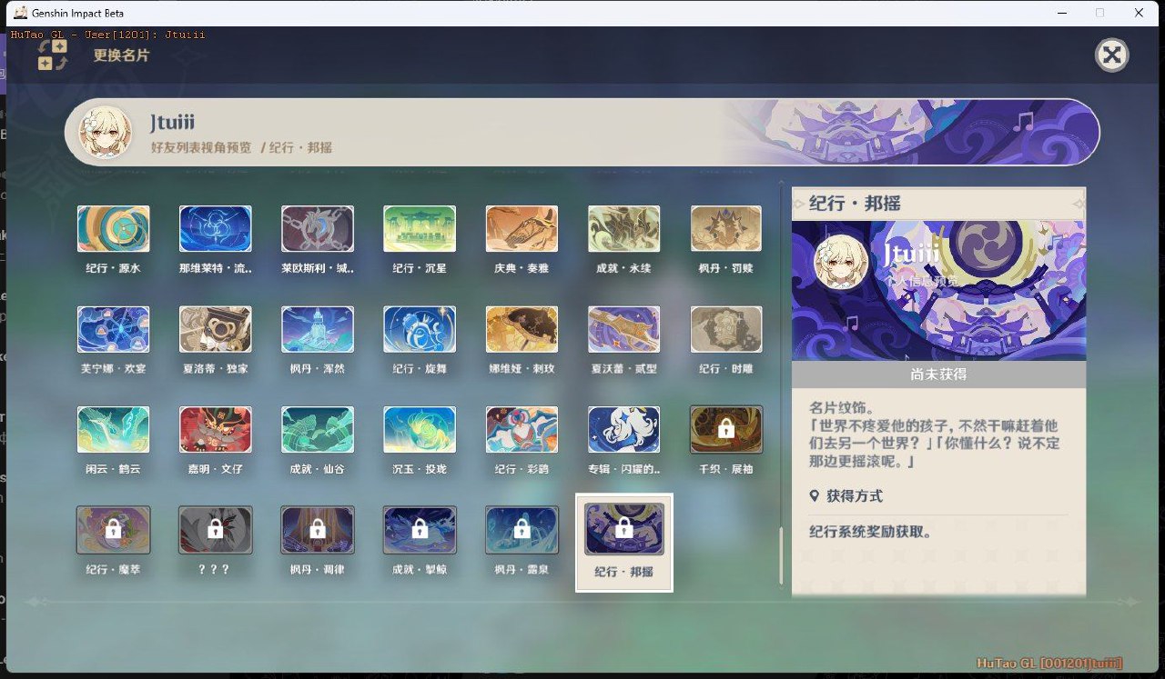Image resolution: width=1165 pixels, height=679 pixels.
Task: Select the 成就·仙谷 namecard
Action: [318, 429]
